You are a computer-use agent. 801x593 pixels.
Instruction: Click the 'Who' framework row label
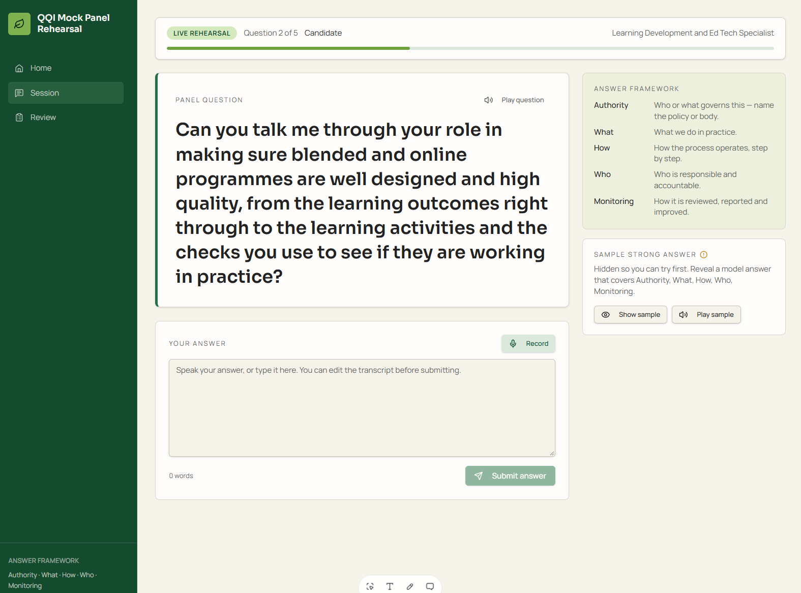[x=602, y=174]
